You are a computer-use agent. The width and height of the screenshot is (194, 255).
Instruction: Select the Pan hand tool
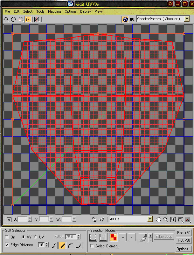pos(159,219)
